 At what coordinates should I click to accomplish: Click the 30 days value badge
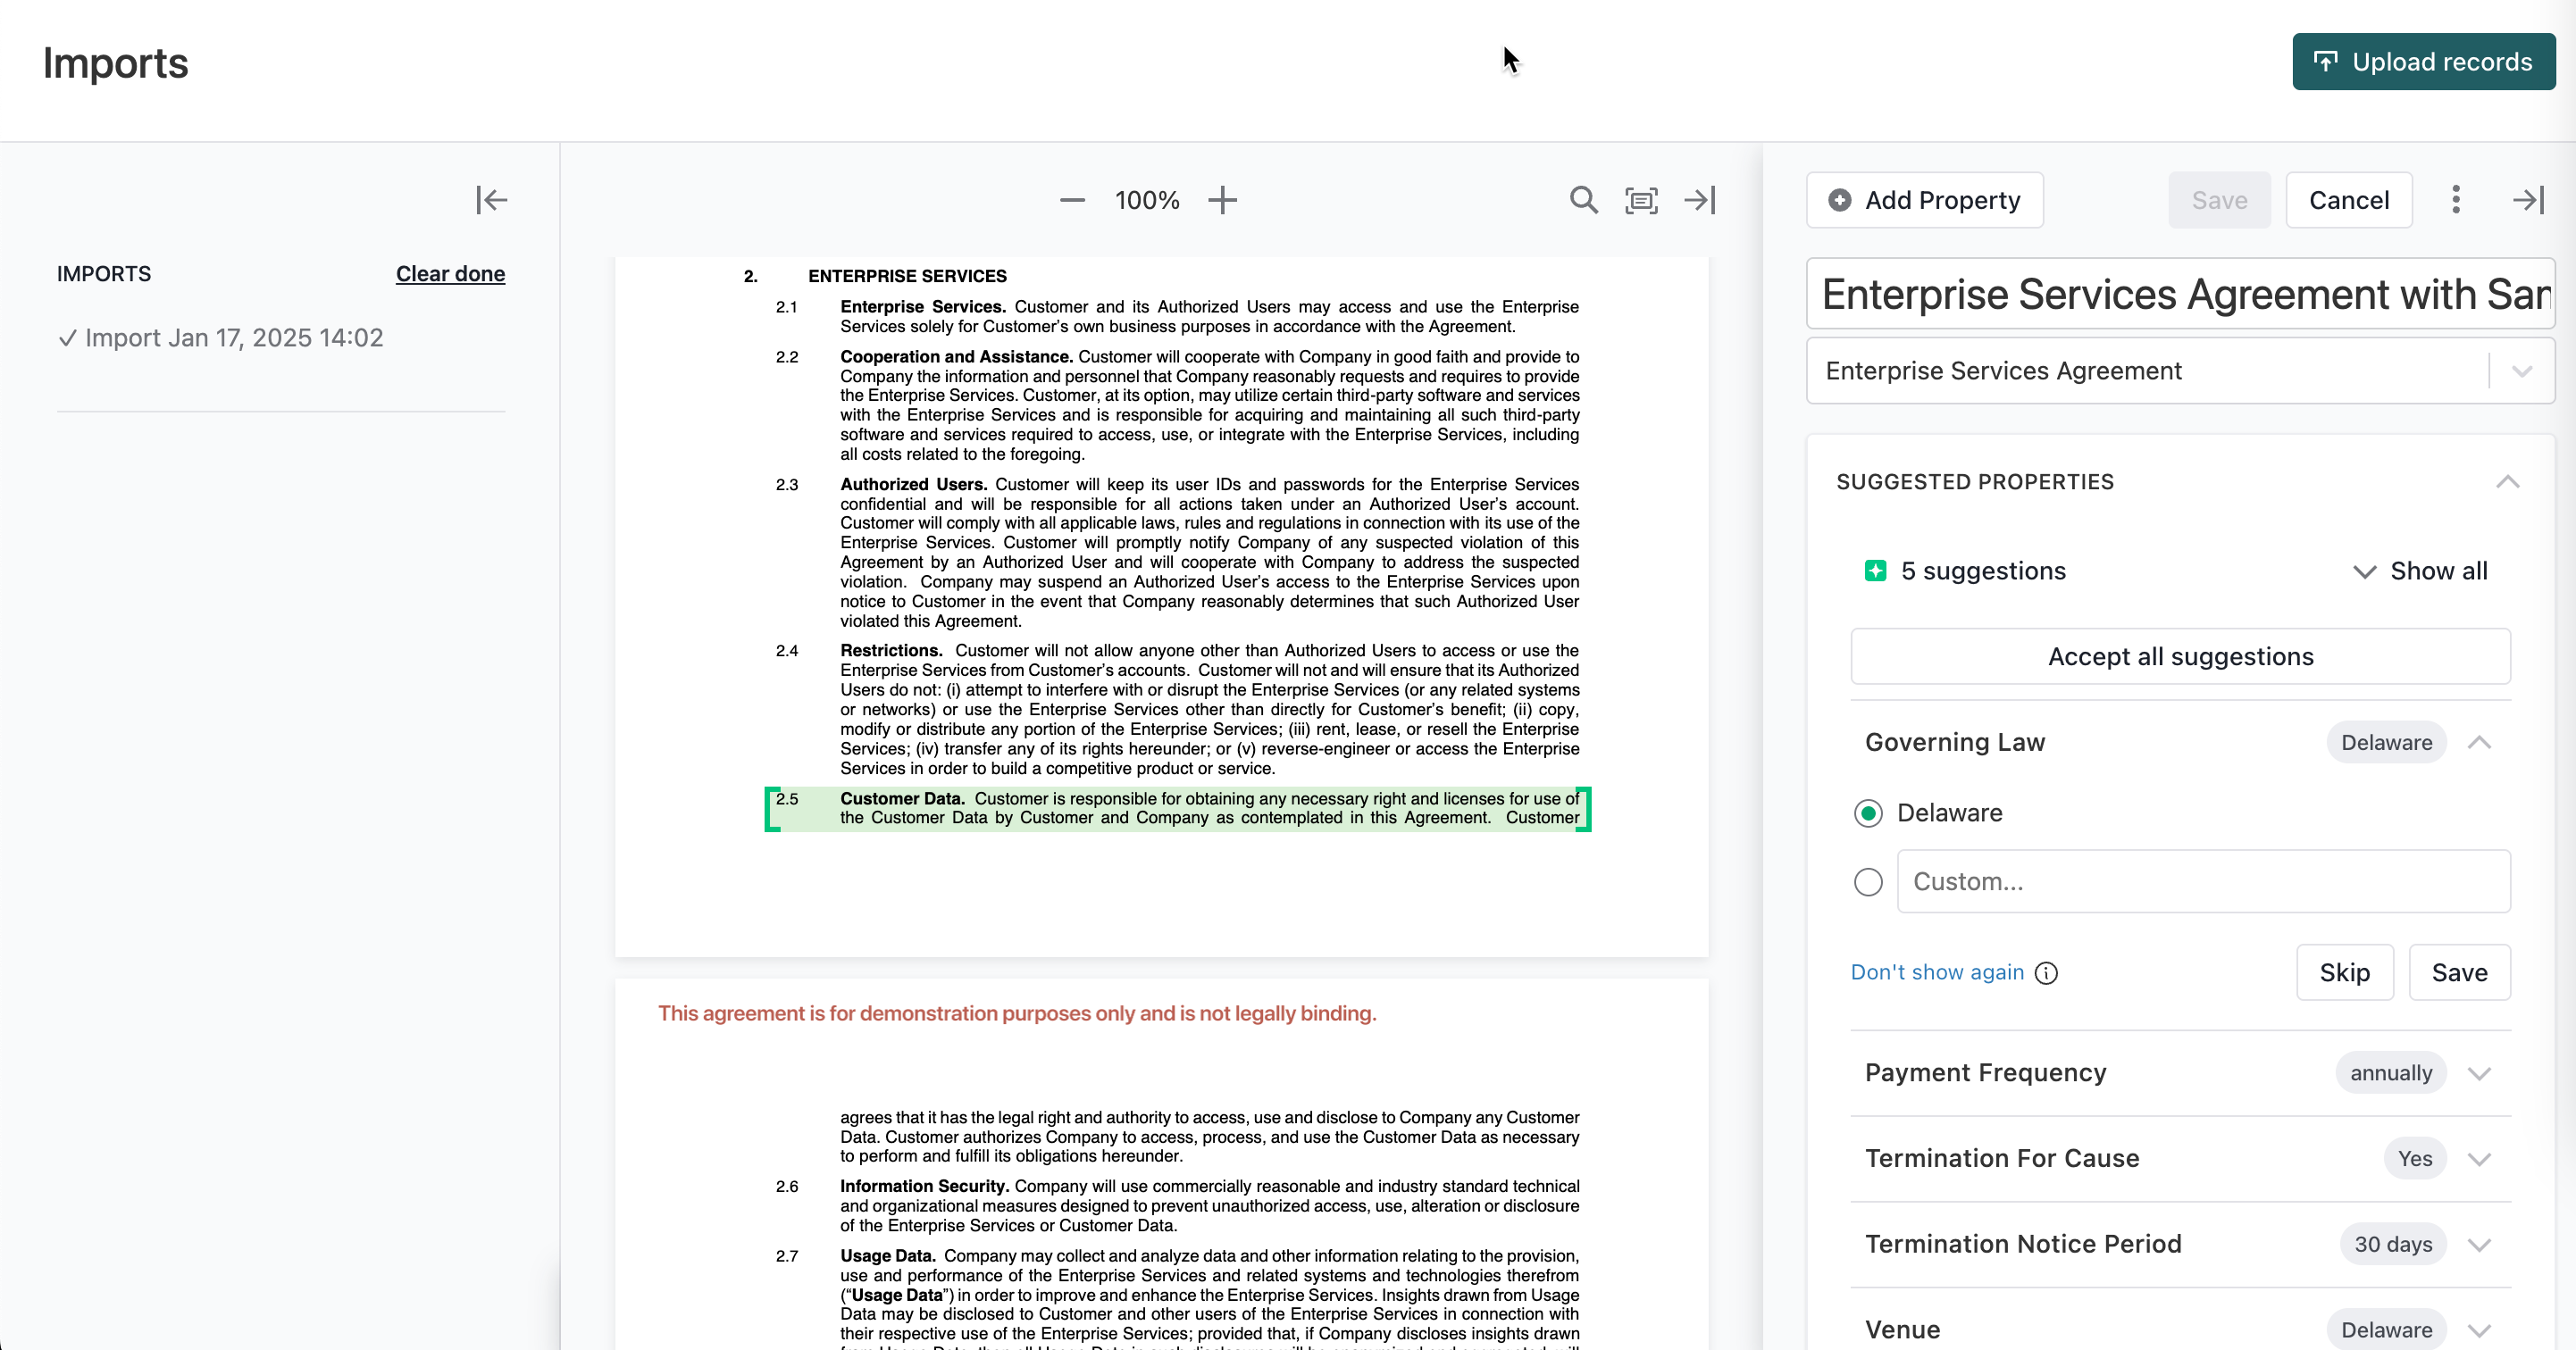coord(2392,1245)
